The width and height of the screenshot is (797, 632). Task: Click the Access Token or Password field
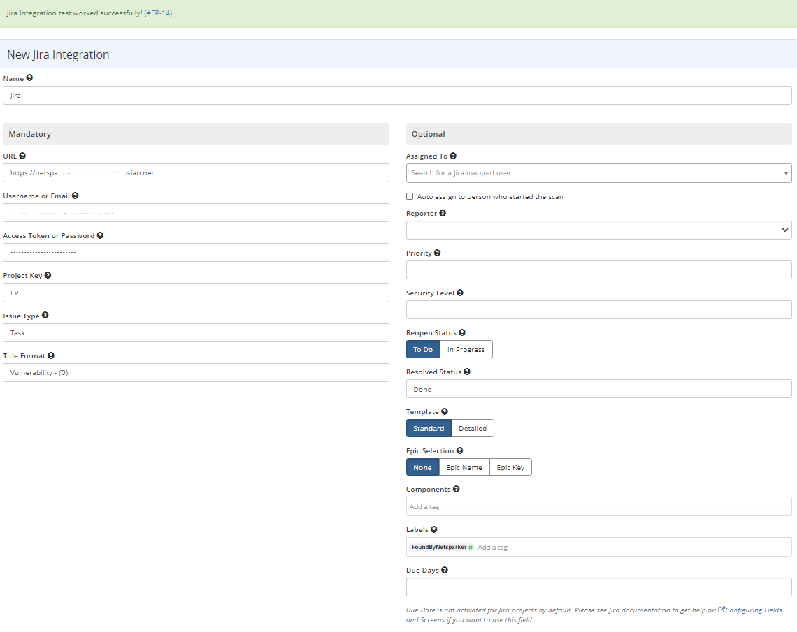pos(196,252)
